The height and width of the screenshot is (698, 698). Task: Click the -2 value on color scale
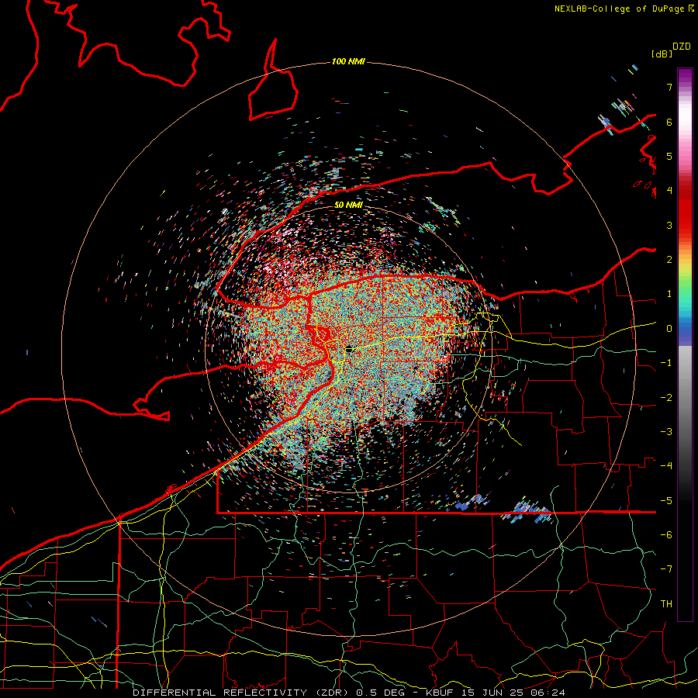pos(666,398)
